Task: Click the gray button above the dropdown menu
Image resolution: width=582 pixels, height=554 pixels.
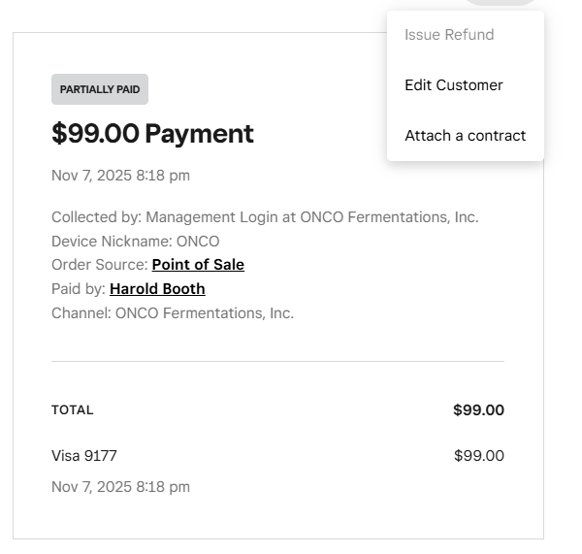Action: tap(501, 2)
